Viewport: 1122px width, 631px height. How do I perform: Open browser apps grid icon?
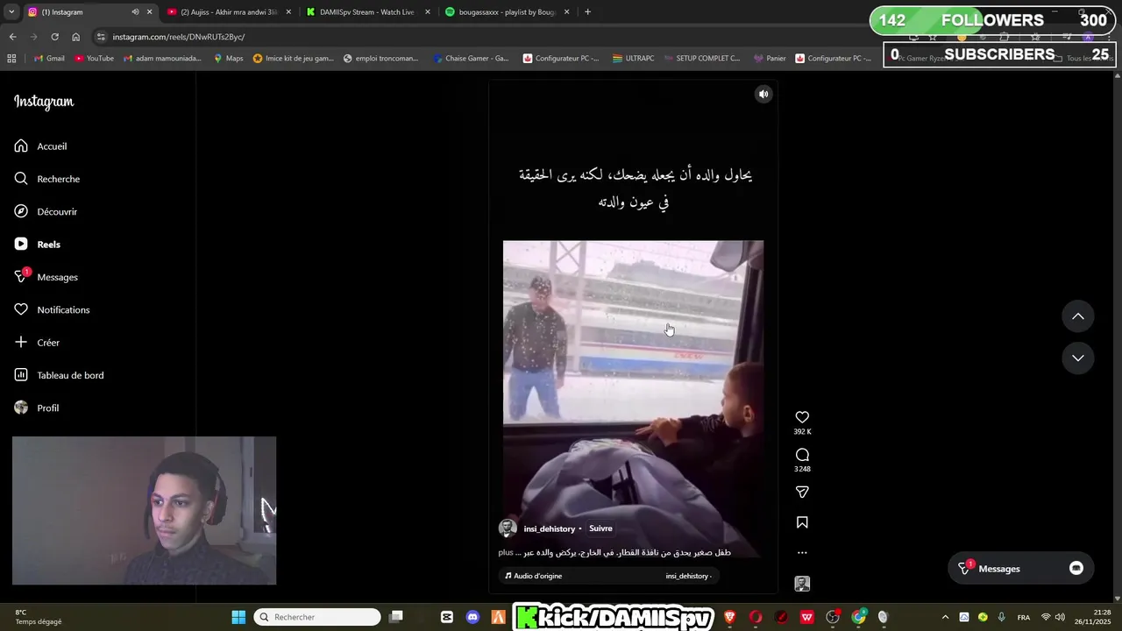(x=11, y=59)
